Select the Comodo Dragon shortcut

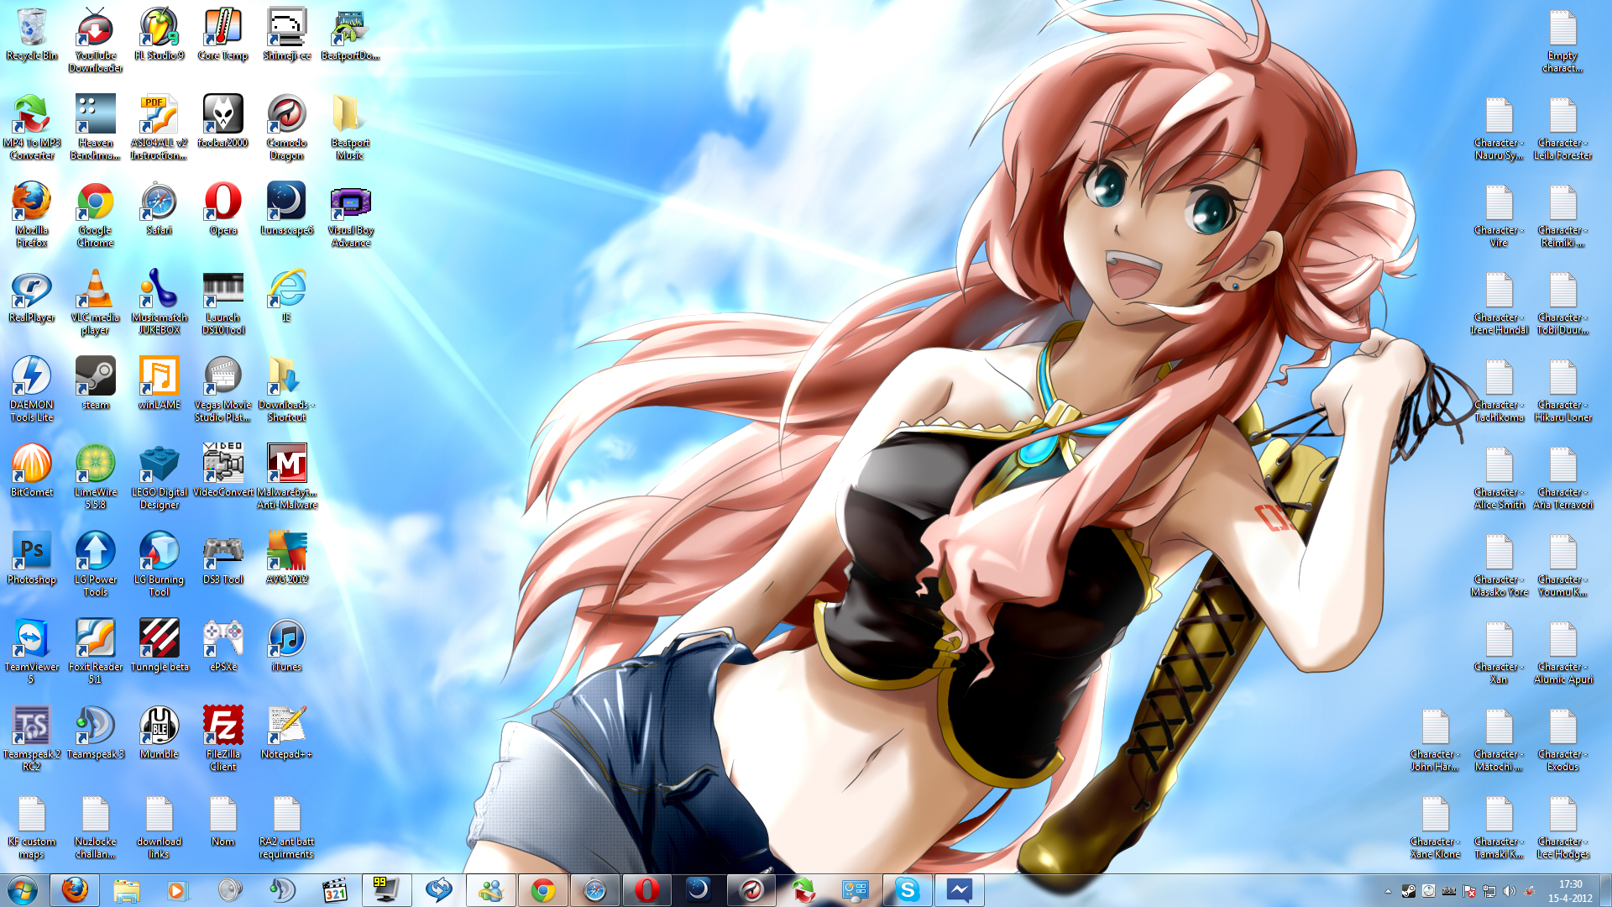287,128
